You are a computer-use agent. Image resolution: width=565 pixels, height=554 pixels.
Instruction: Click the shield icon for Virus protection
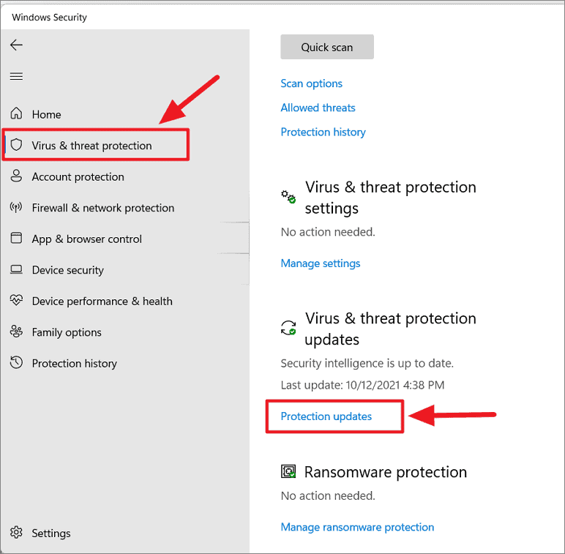click(16, 145)
